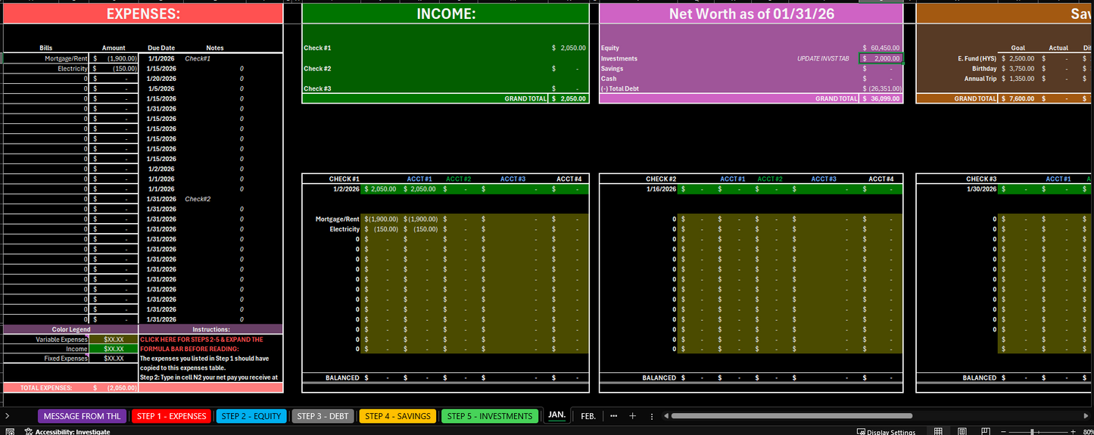Select the JAN. sheet tab
1094x435 pixels.
point(556,415)
